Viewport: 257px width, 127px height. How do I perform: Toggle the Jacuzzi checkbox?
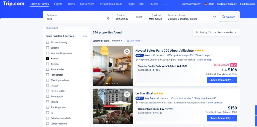(x=47, y=86)
